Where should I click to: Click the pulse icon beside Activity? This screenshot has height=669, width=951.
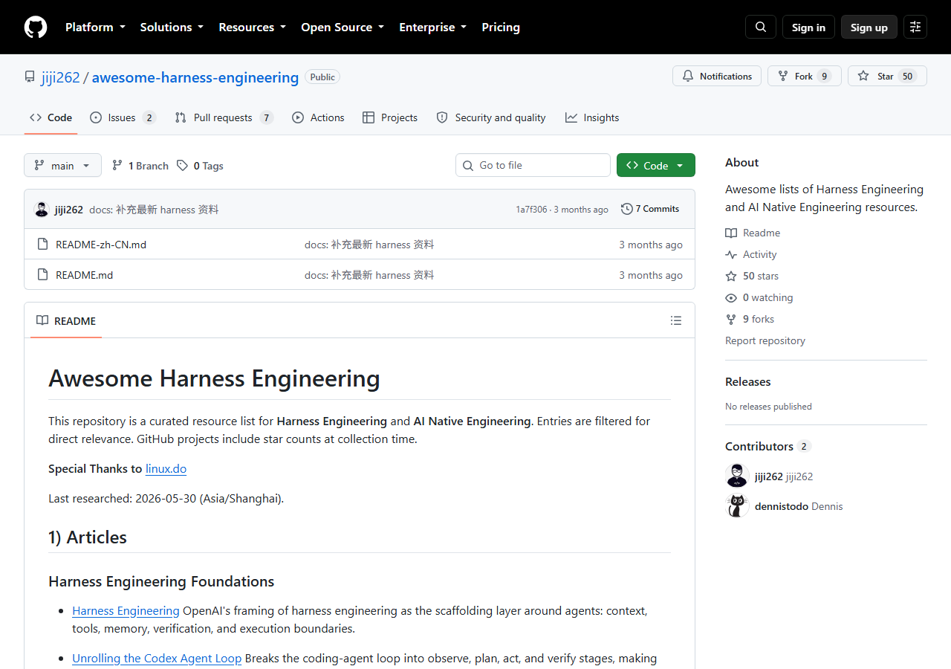coord(731,254)
